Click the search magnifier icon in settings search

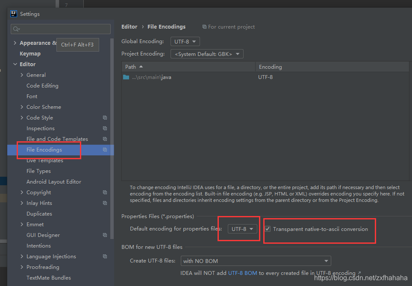pyautogui.click(x=16, y=29)
